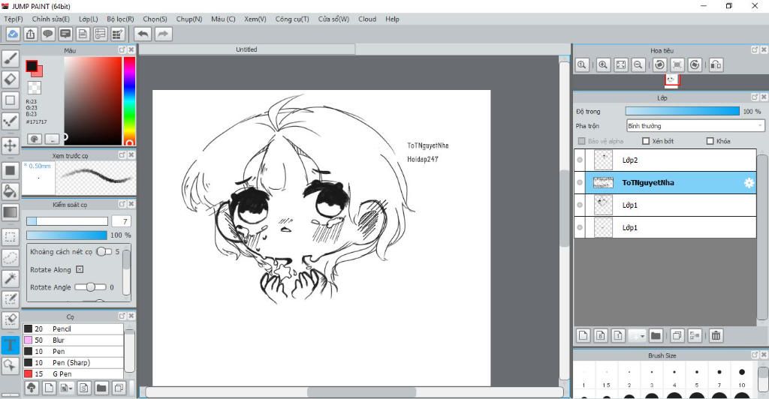Add layer folder in Lớp panel
Viewport: 769px width, 399px height.
tap(655, 335)
